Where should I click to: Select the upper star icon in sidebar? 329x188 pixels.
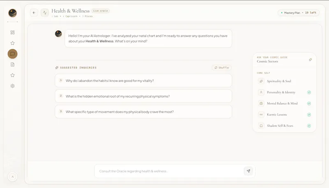click(x=13, y=43)
